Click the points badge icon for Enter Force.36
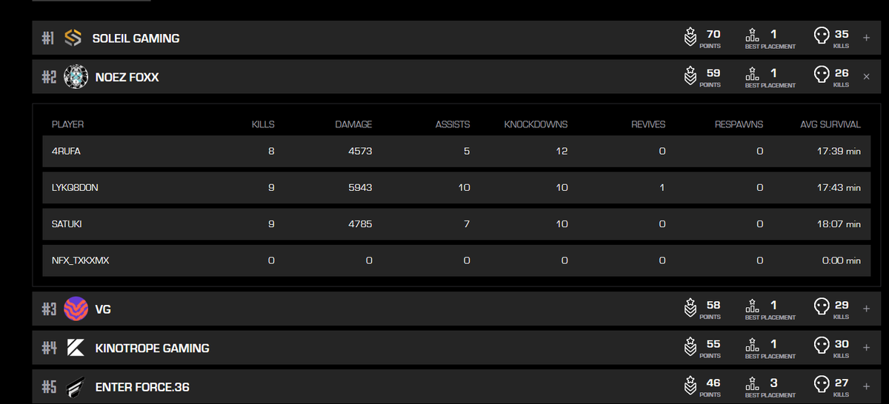889x404 pixels. pos(690,386)
